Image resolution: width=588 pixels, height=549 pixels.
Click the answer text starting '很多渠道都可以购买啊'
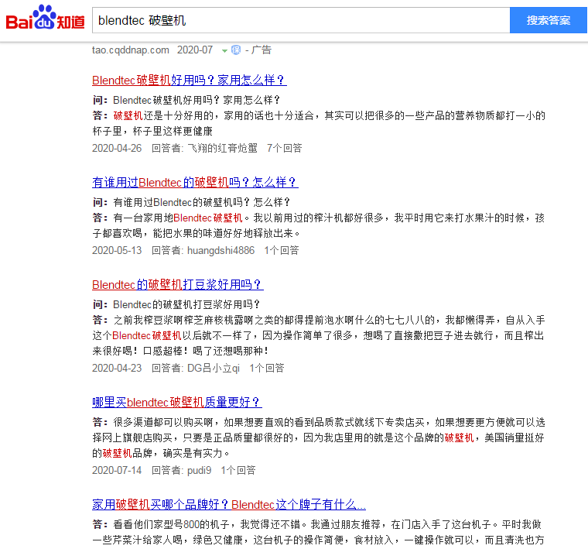click(319, 438)
